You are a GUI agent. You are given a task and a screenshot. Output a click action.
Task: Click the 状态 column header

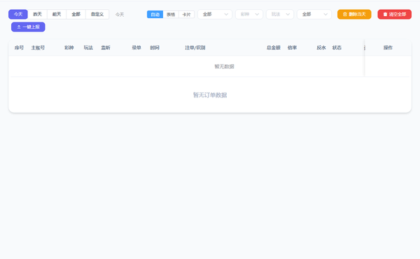337,48
